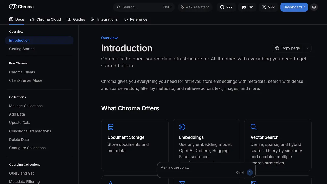This screenshot has width=327, height=184.
Task: Click the Reference code brackets icon
Action: click(x=126, y=19)
